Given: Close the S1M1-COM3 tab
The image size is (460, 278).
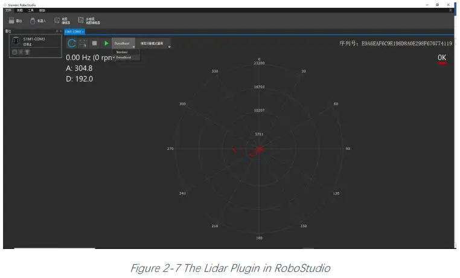Looking at the screenshot, I should 83,31.
